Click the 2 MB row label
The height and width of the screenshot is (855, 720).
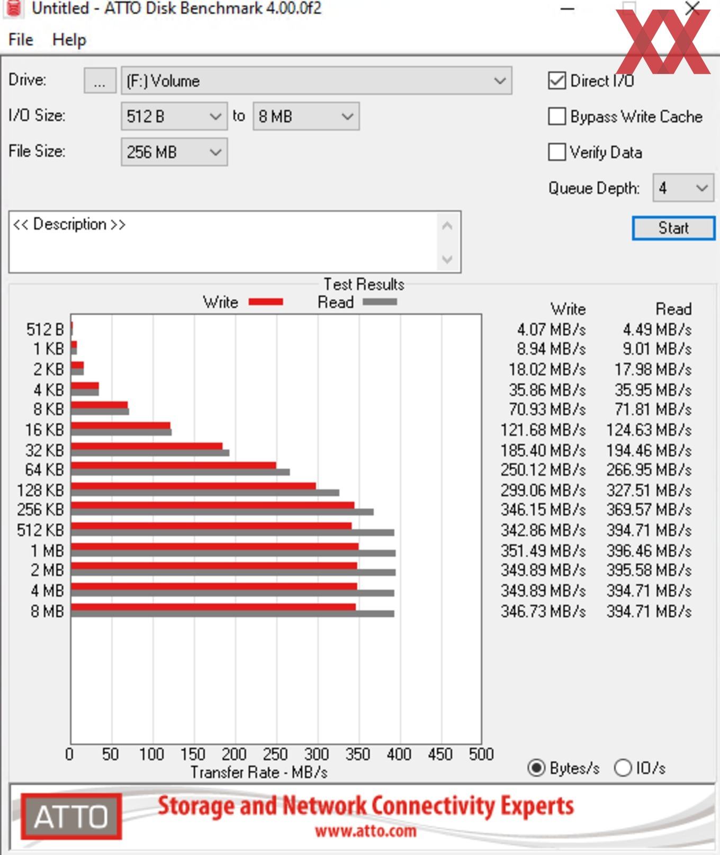coord(47,570)
